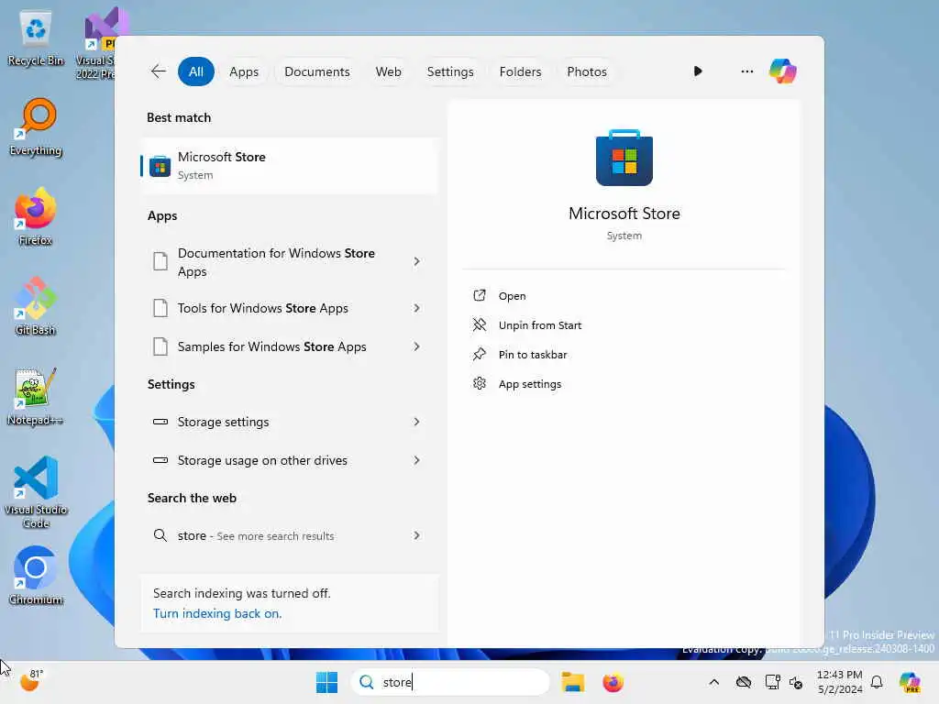Expand the Storage settings chevron
The width and height of the screenshot is (939, 704).
point(417,422)
